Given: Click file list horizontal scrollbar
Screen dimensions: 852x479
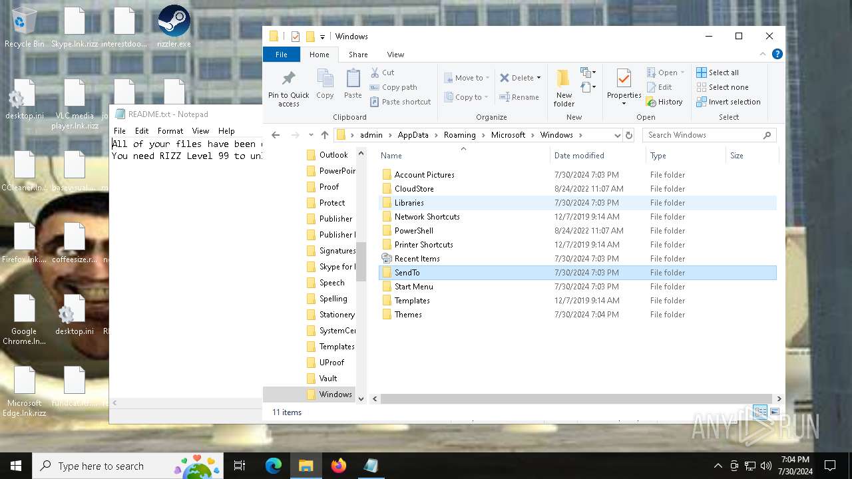Looking at the screenshot, I should [x=576, y=399].
